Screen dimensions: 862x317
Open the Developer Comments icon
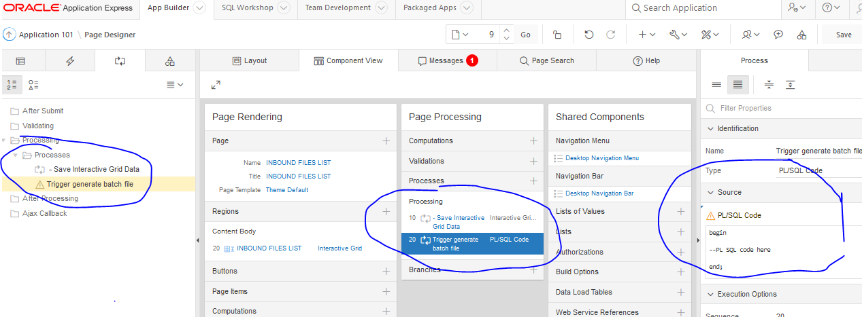pos(779,35)
